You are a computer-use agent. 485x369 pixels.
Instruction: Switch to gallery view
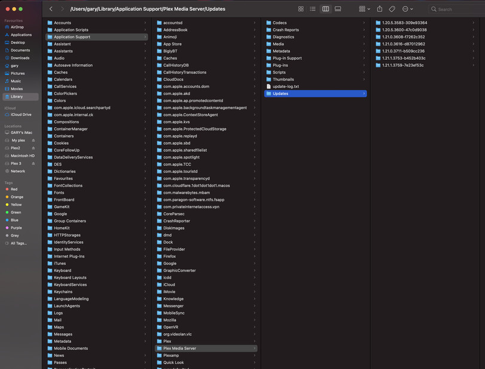[338, 9]
